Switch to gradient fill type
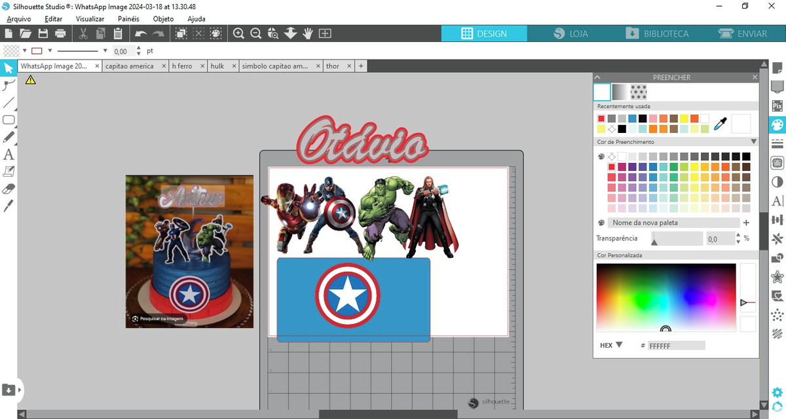This screenshot has height=419, width=786. point(619,92)
